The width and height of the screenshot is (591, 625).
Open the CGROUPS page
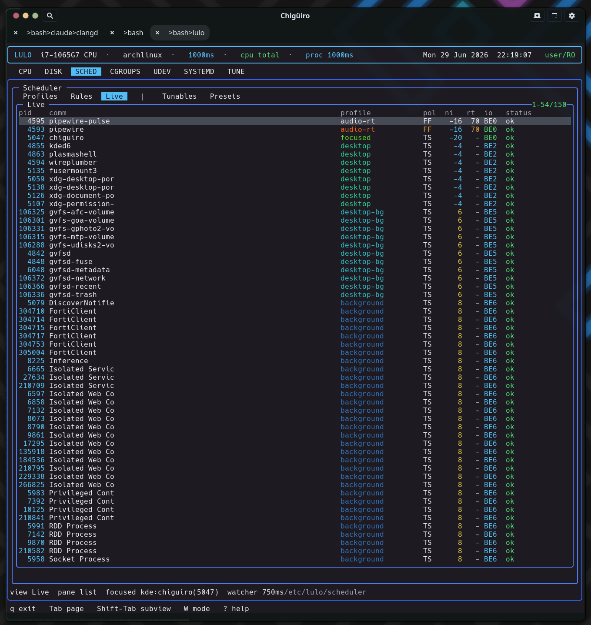125,71
